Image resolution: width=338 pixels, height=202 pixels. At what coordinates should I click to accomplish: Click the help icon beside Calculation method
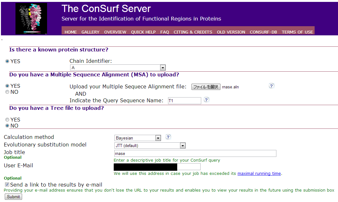pyautogui.click(x=168, y=137)
